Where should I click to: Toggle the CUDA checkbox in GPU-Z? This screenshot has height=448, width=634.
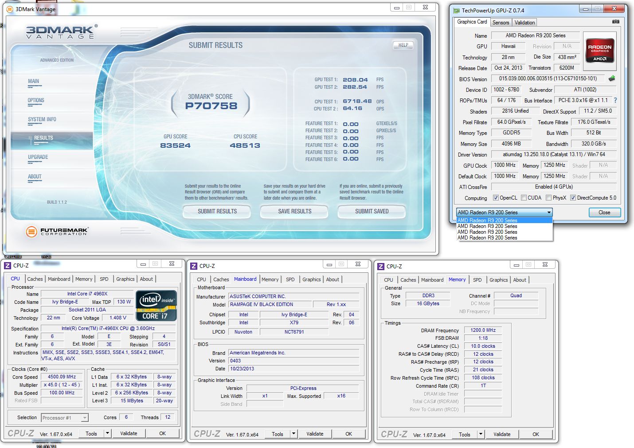tap(524, 198)
